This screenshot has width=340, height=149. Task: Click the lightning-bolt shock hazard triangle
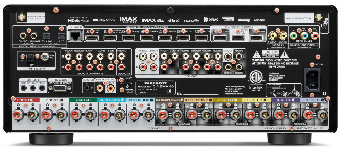[256, 54]
